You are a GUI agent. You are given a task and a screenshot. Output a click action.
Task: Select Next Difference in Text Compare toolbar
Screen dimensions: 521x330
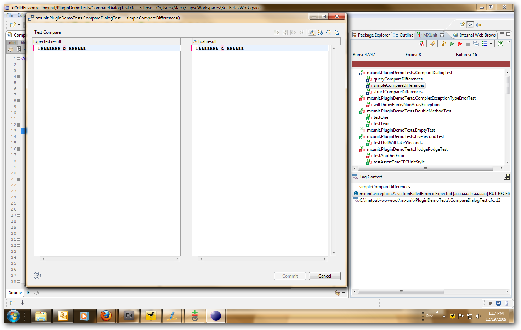pos(312,33)
